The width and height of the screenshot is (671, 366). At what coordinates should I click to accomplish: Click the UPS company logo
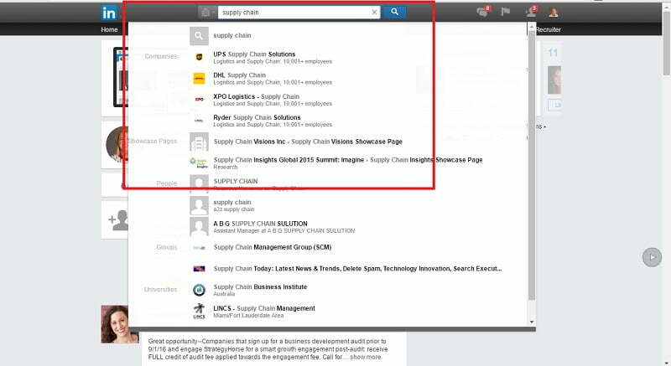point(199,57)
